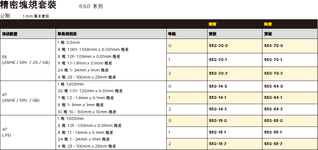This screenshot has width=318, height=150.
Task: Select the 47 (ASME / DIN / GB) cell
Action: click(x=28, y=98)
